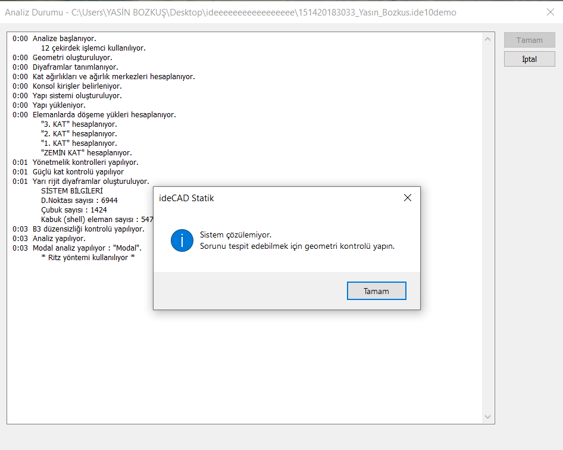Click the 'ideCAD Statik' dialog title
The image size is (563, 450).
186,198
